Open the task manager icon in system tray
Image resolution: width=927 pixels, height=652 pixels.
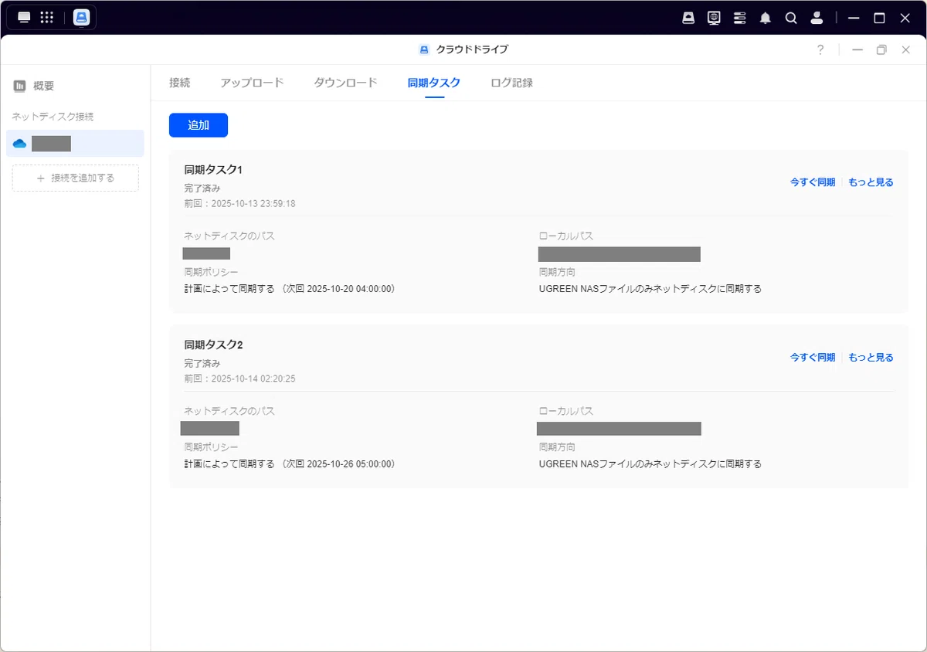pyautogui.click(x=740, y=18)
